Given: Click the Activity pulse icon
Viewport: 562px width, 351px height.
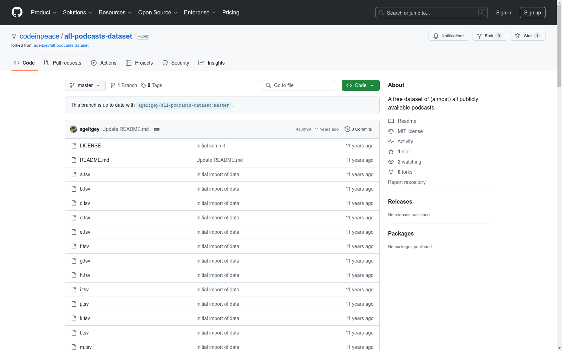Looking at the screenshot, I should click(x=391, y=141).
